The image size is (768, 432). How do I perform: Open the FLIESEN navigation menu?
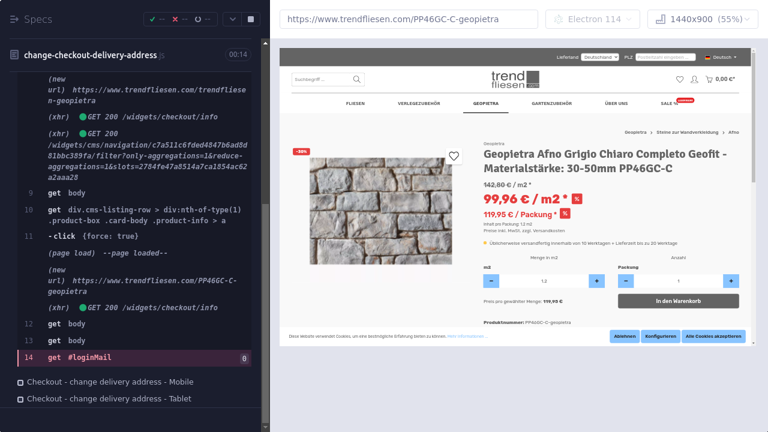355,103
